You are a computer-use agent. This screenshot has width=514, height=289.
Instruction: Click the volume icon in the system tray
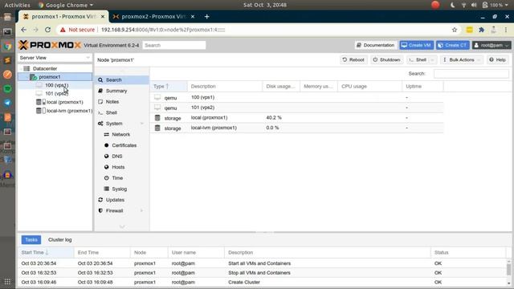pos(474,5)
